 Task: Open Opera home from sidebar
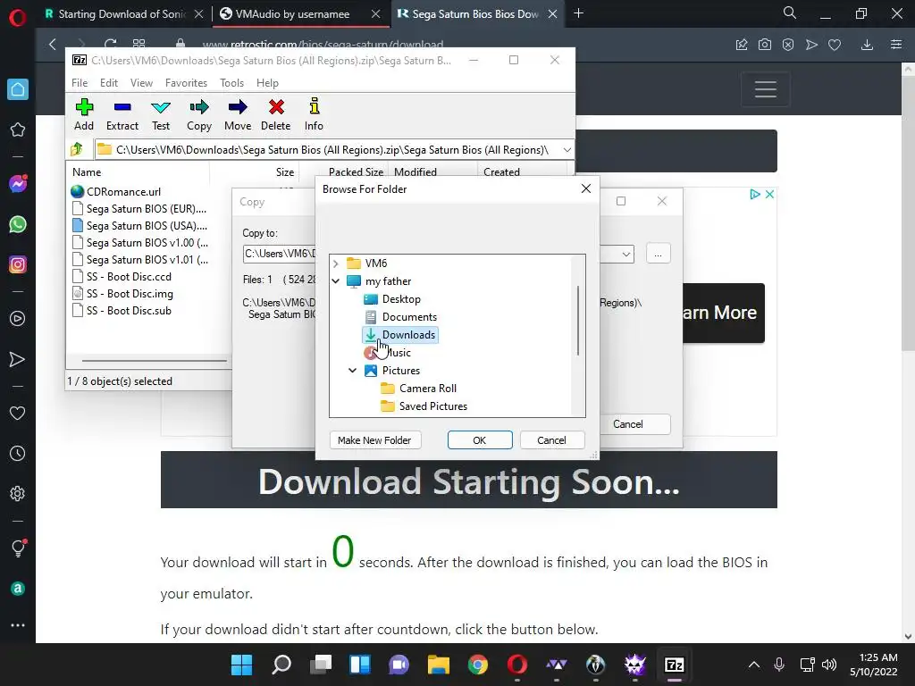coord(18,89)
